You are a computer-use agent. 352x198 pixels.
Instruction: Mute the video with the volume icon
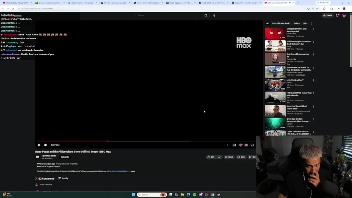(x=46, y=145)
